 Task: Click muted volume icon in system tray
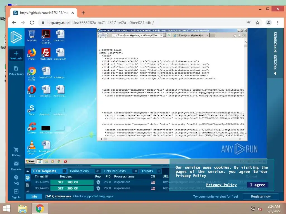(x=260, y=209)
